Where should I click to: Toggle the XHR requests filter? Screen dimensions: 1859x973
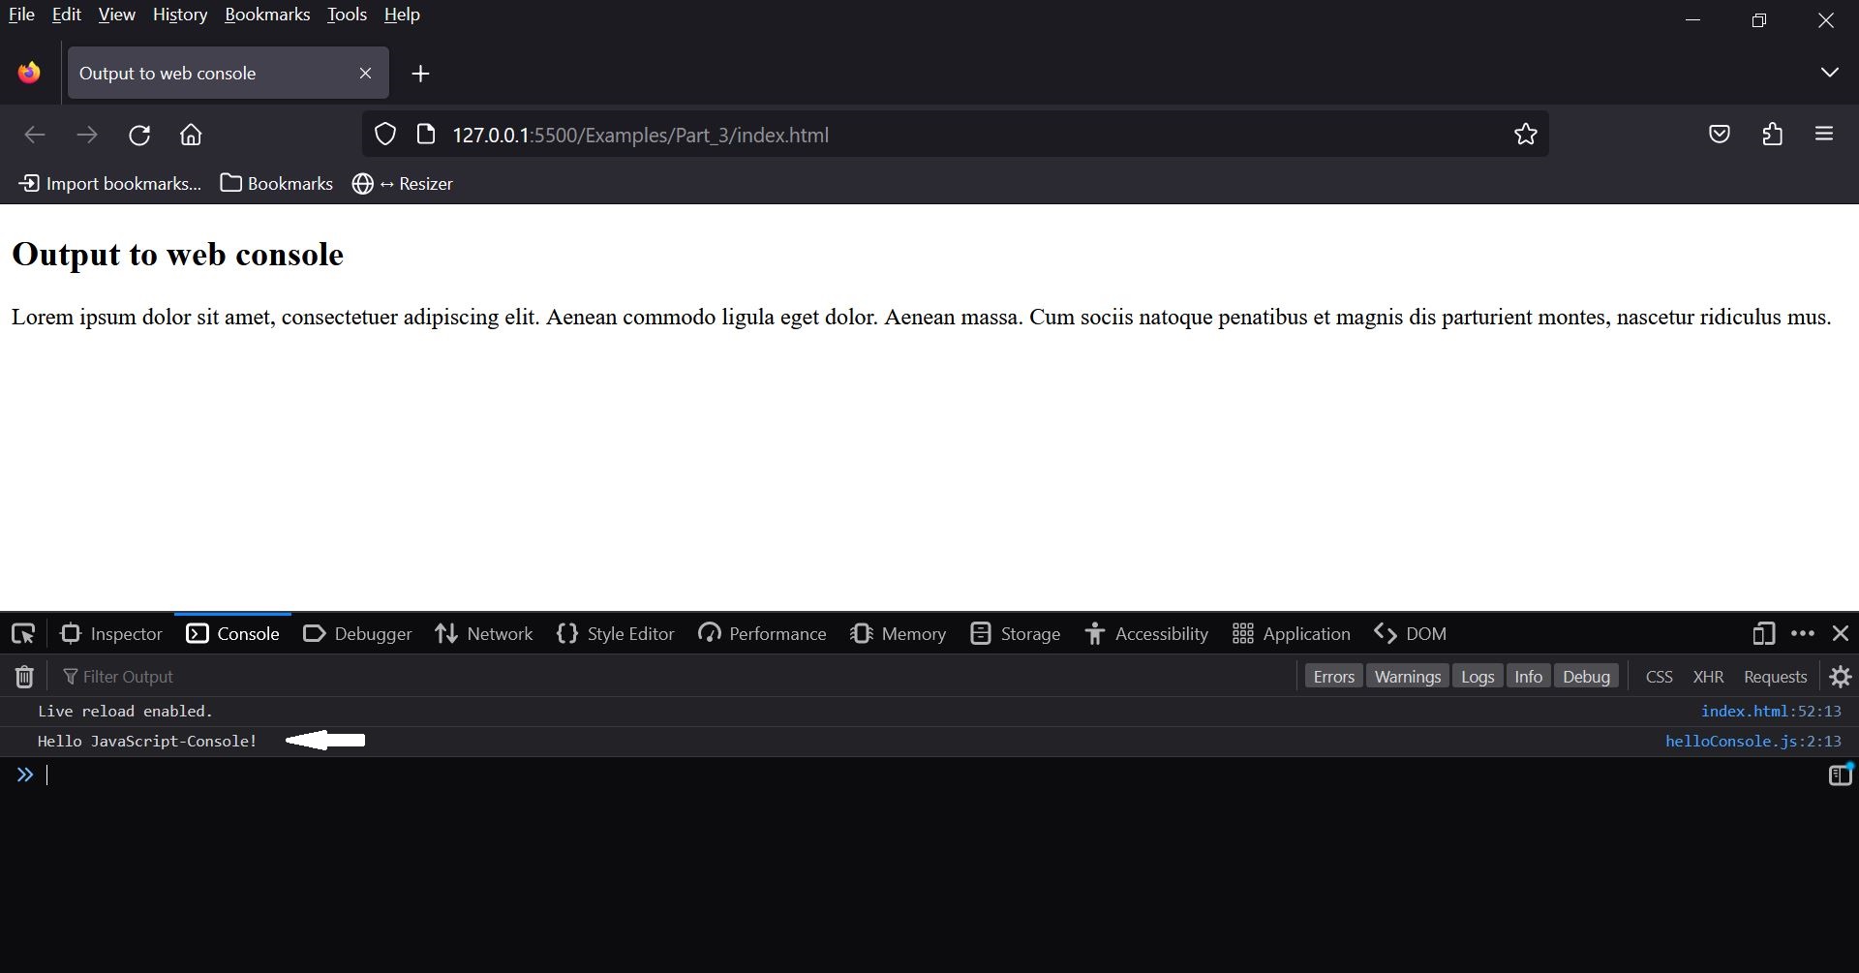[x=1708, y=676]
